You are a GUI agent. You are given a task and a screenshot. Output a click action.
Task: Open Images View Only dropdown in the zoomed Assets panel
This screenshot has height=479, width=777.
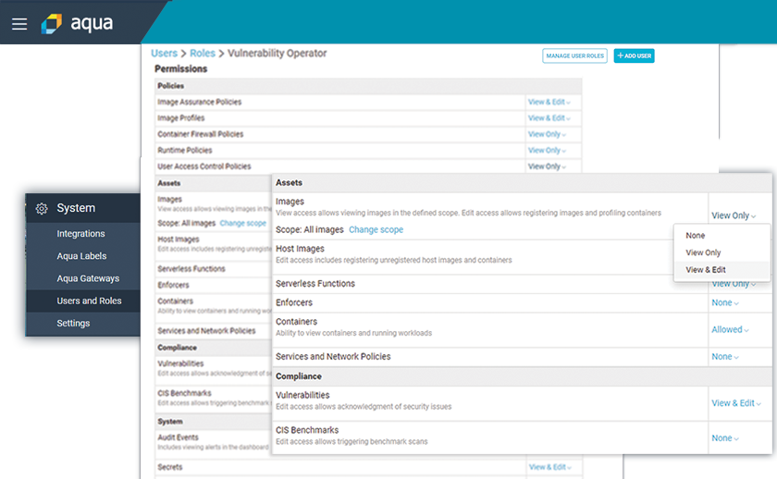(734, 215)
